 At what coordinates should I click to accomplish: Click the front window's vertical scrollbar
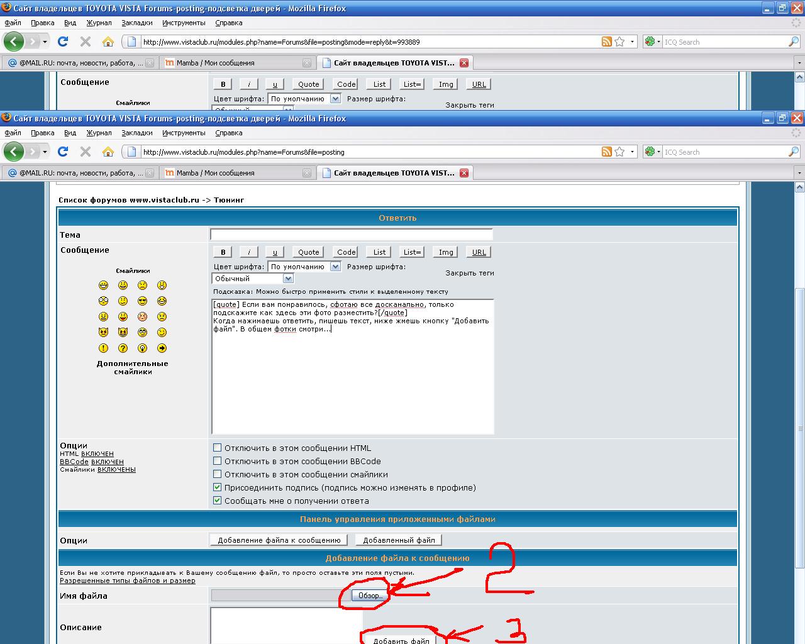coord(800,428)
